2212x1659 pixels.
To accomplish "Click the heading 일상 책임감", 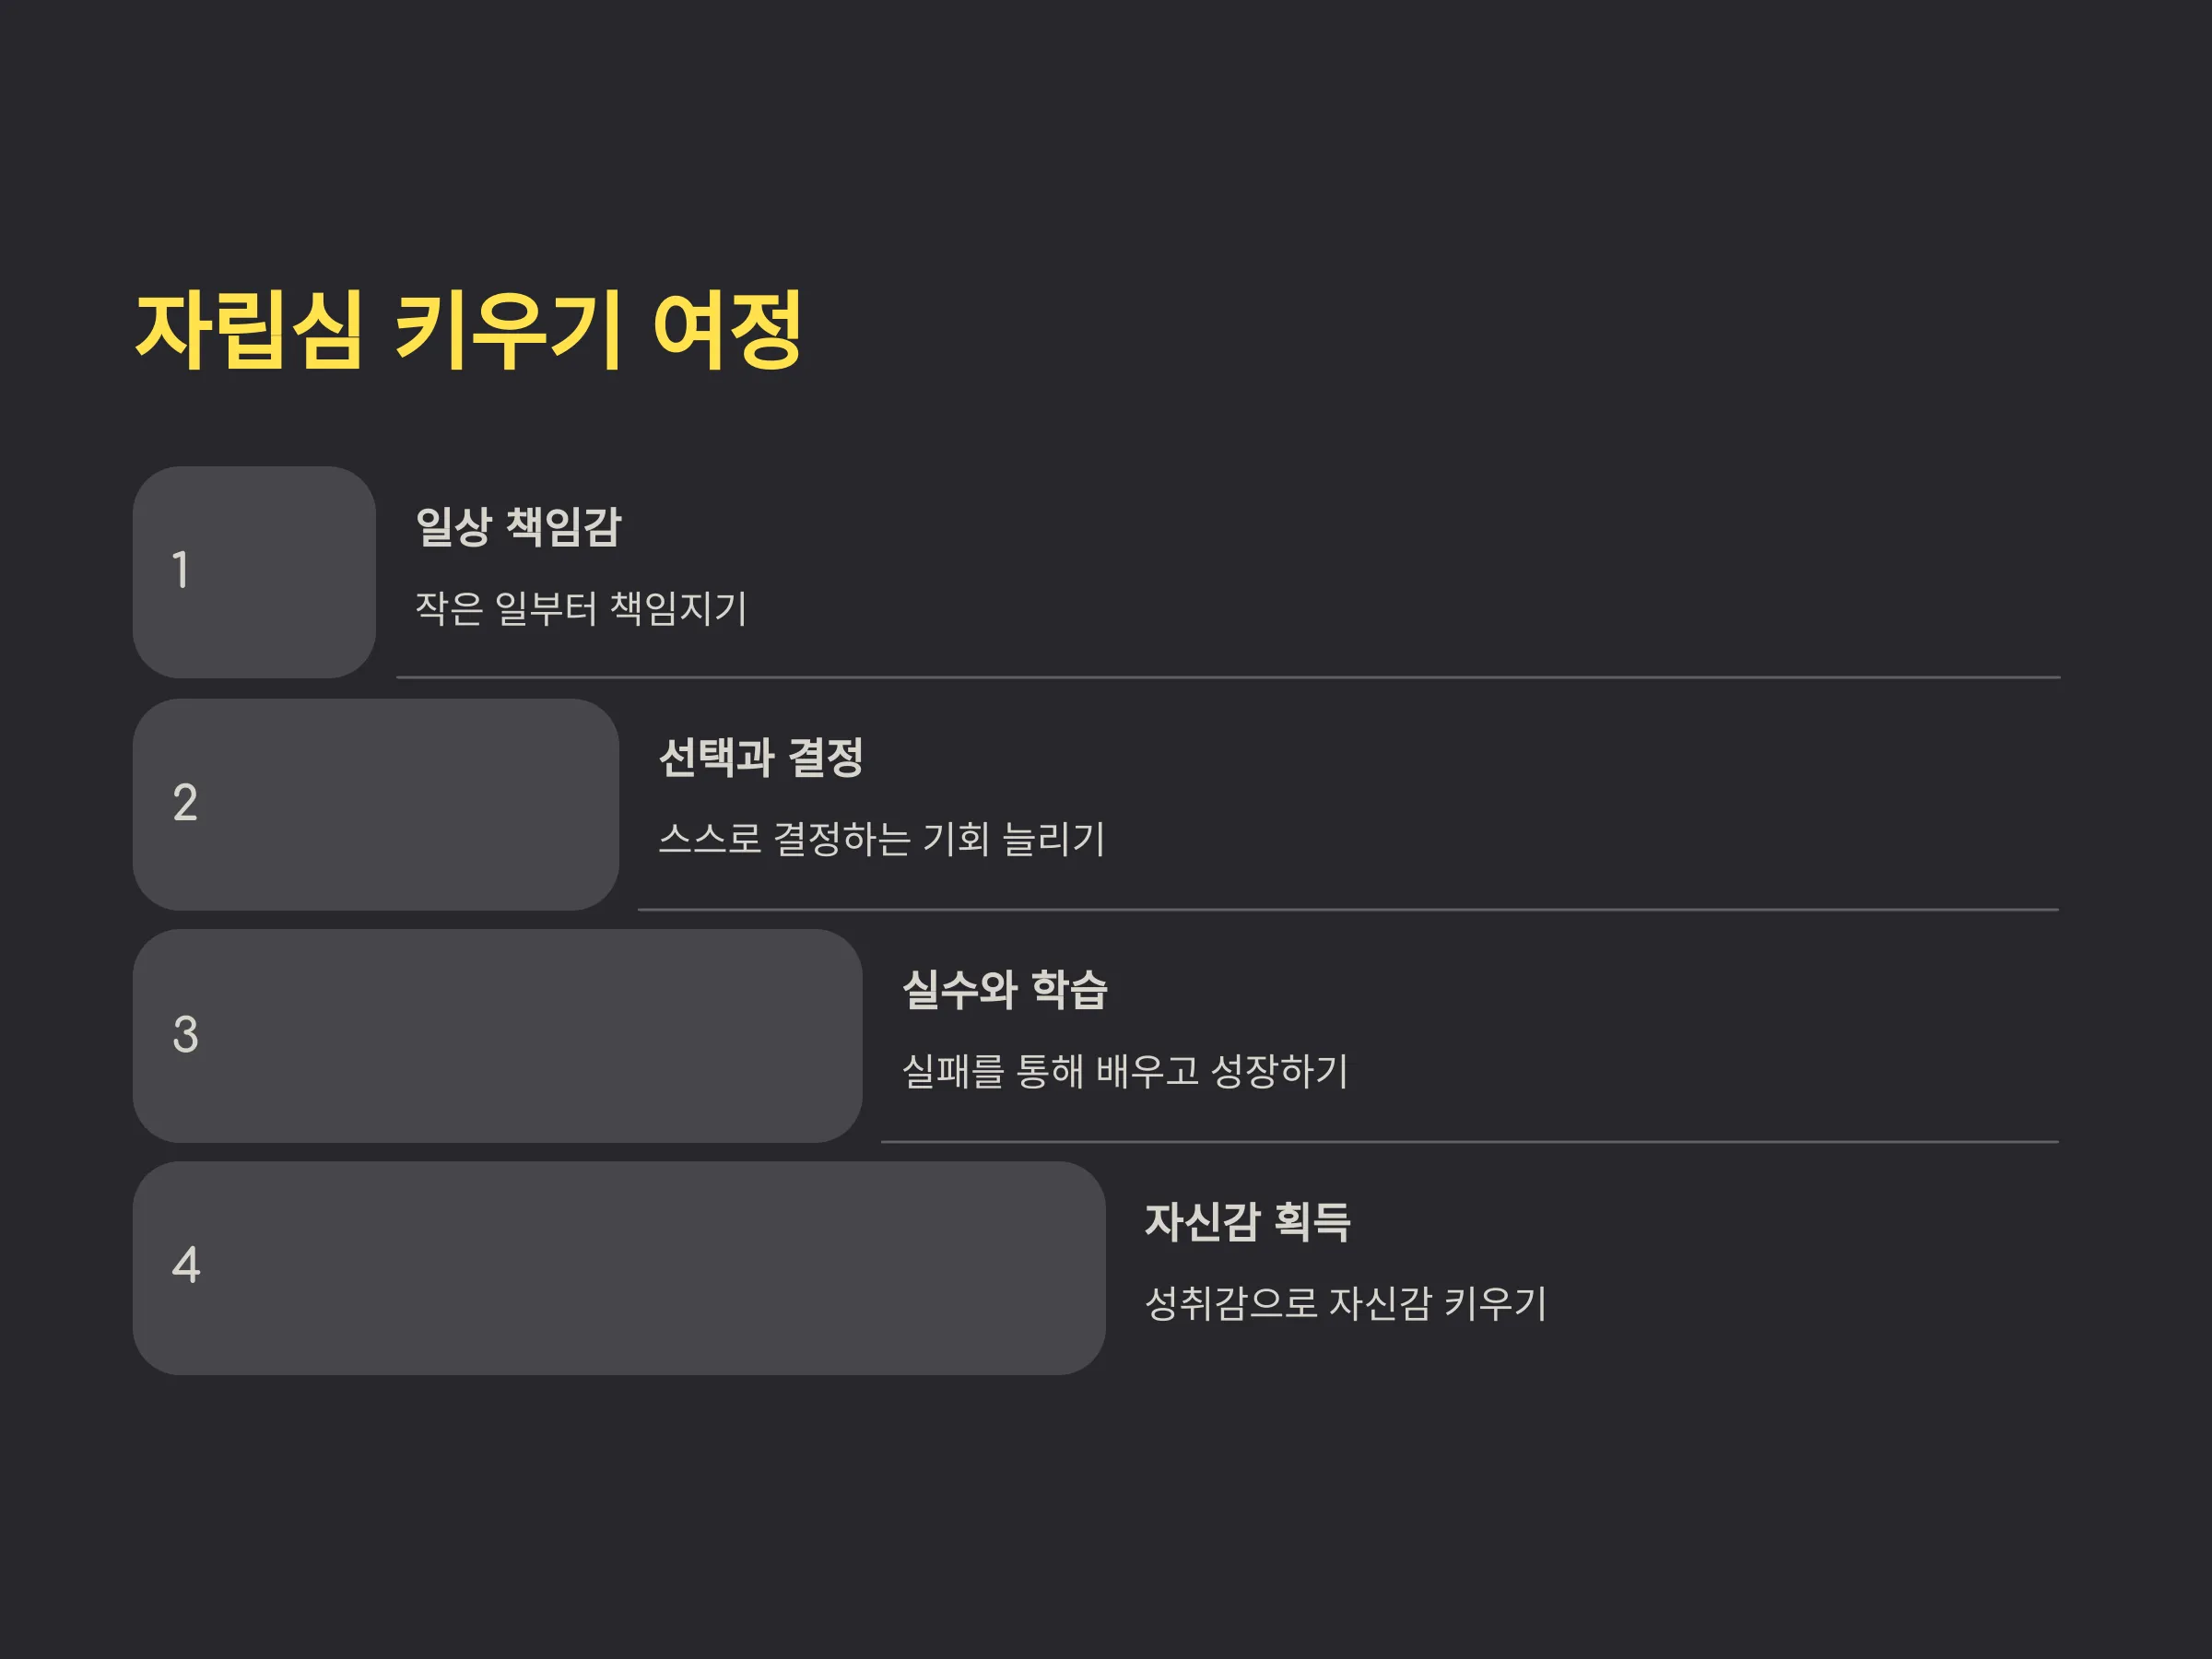I will tap(518, 527).
